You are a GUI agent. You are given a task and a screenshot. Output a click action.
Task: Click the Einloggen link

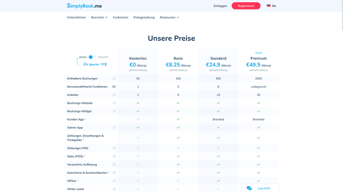click(220, 6)
